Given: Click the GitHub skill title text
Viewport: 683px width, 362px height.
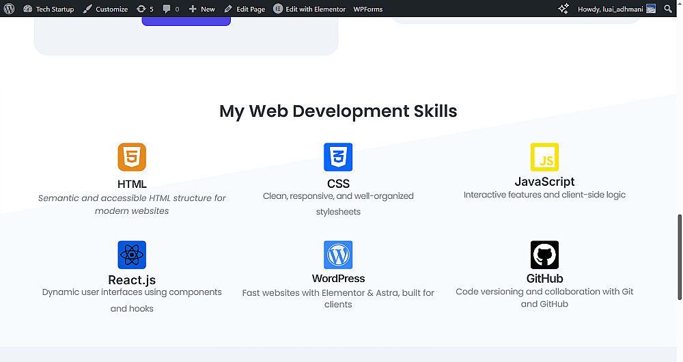Looking at the screenshot, I should tap(544, 279).
